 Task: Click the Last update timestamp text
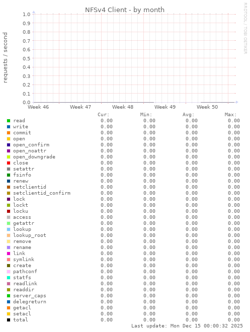pyautogui.click(x=187, y=326)
